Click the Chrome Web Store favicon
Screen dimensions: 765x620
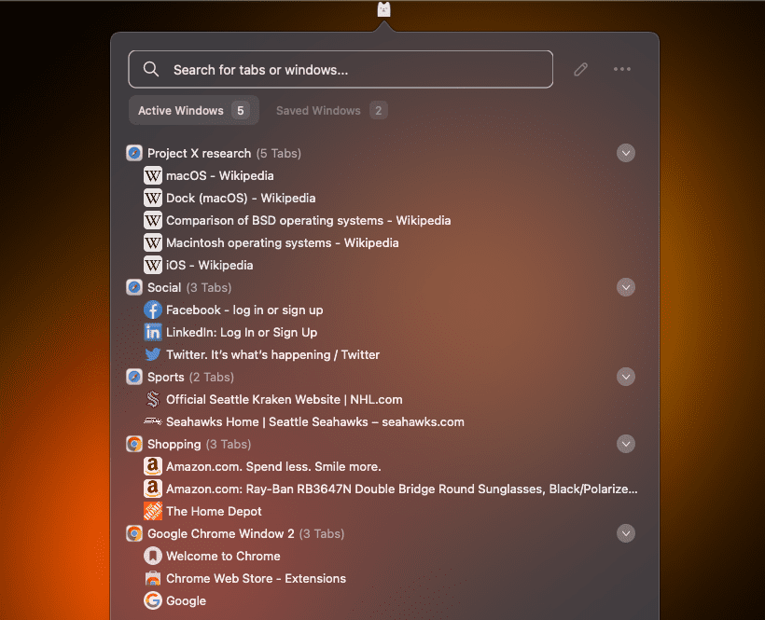point(153,579)
